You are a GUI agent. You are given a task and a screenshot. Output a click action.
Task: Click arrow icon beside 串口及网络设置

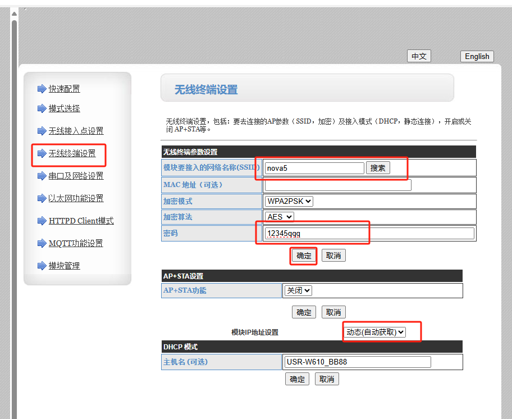pyautogui.click(x=42, y=176)
